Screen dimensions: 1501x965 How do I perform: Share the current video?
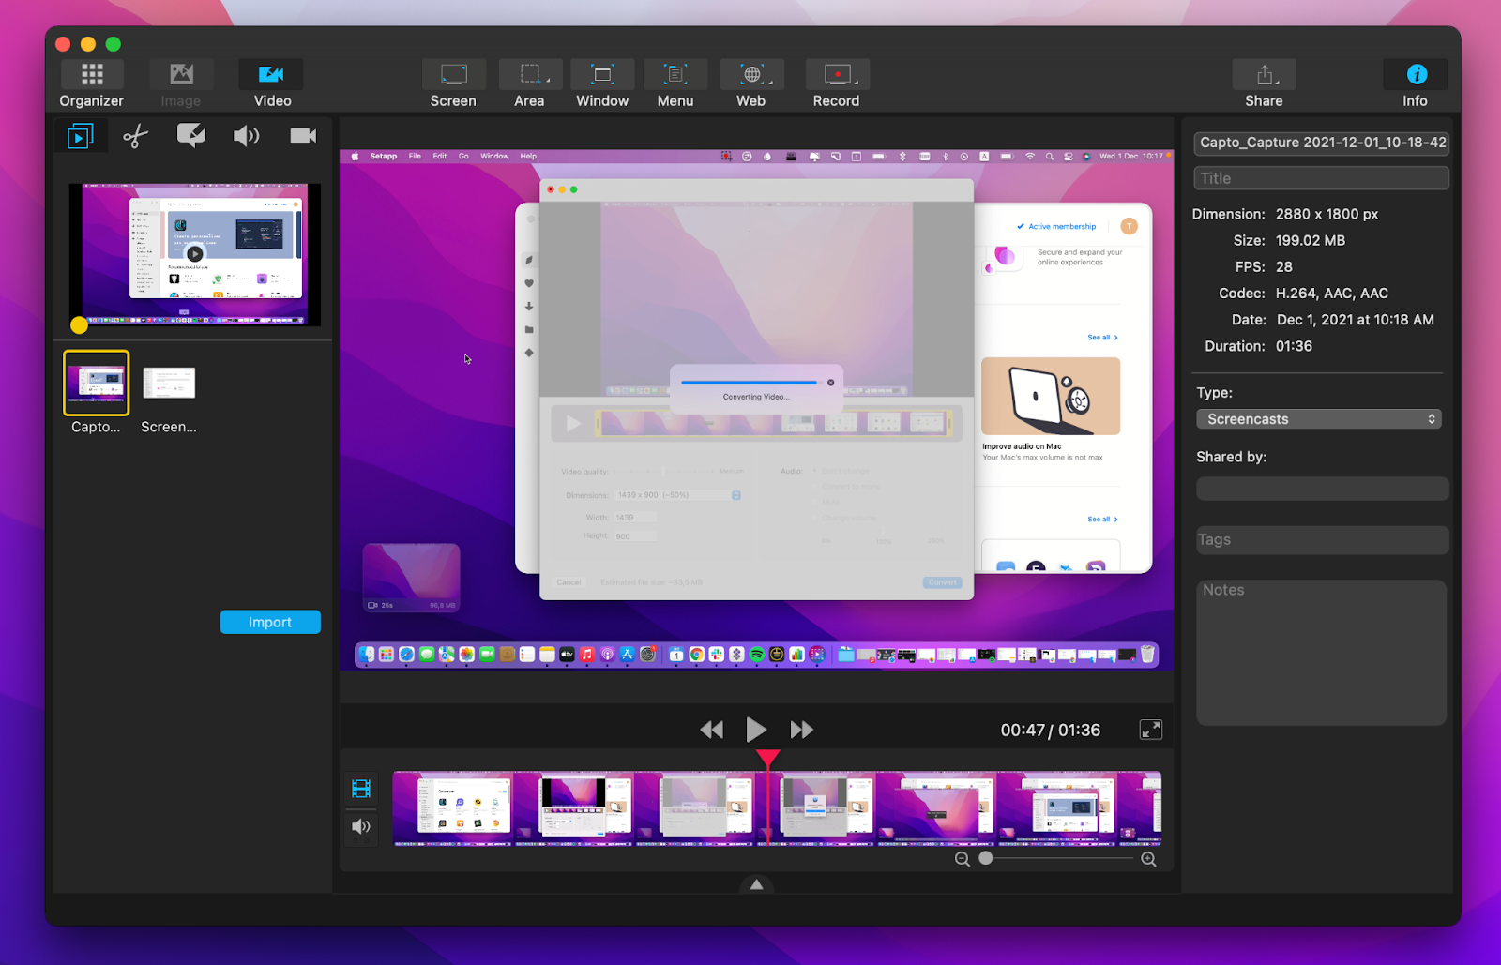[1263, 82]
